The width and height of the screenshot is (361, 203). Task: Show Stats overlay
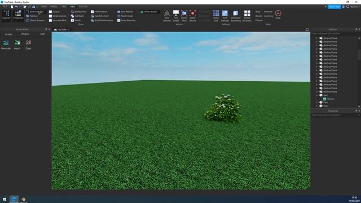point(258,12)
